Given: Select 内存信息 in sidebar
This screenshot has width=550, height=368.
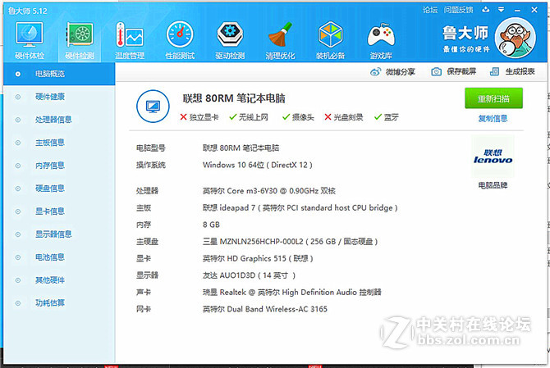Looking at the screenshot, I should (x=59, y=166).
